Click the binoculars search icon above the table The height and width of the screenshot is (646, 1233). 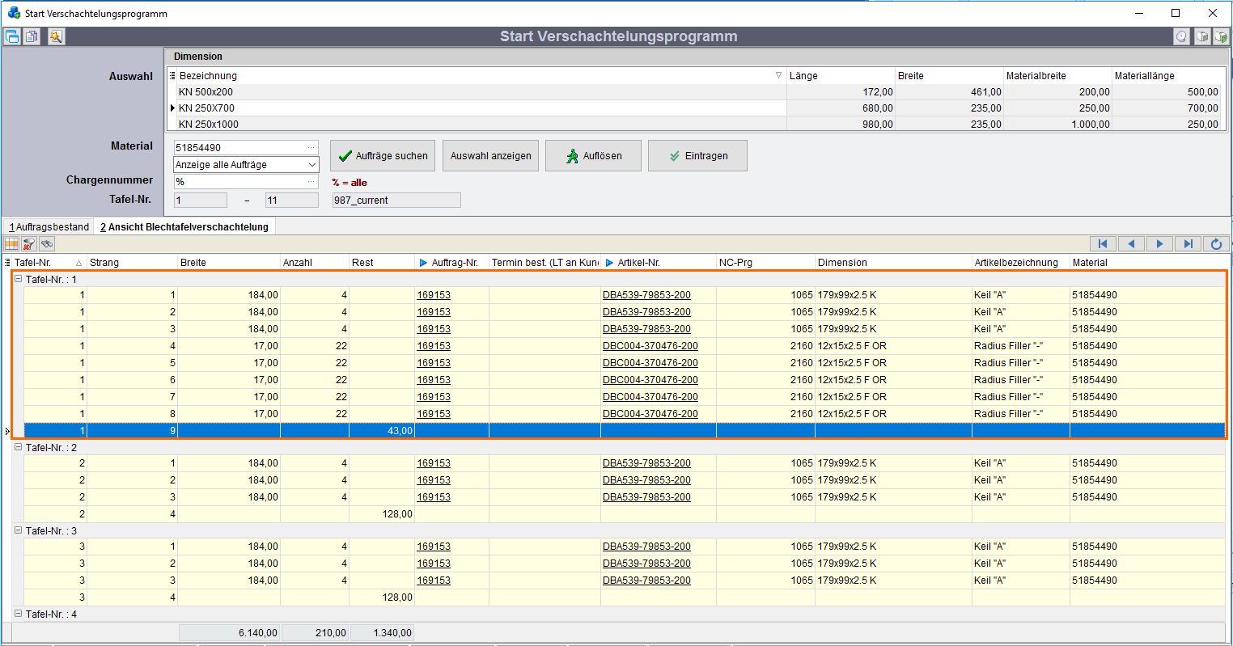[47, 243]
